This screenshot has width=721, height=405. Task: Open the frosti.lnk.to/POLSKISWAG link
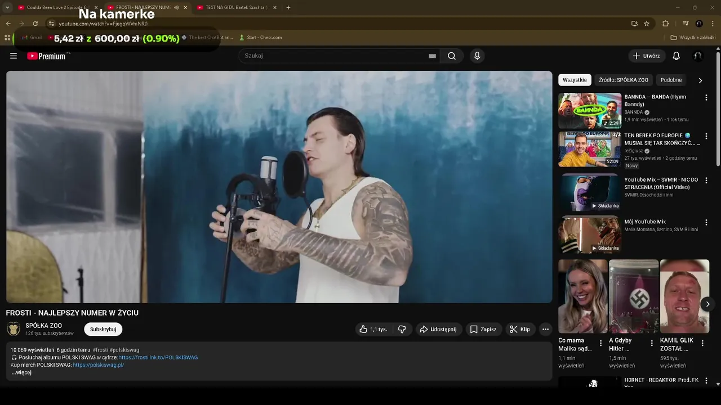(158, 357)
